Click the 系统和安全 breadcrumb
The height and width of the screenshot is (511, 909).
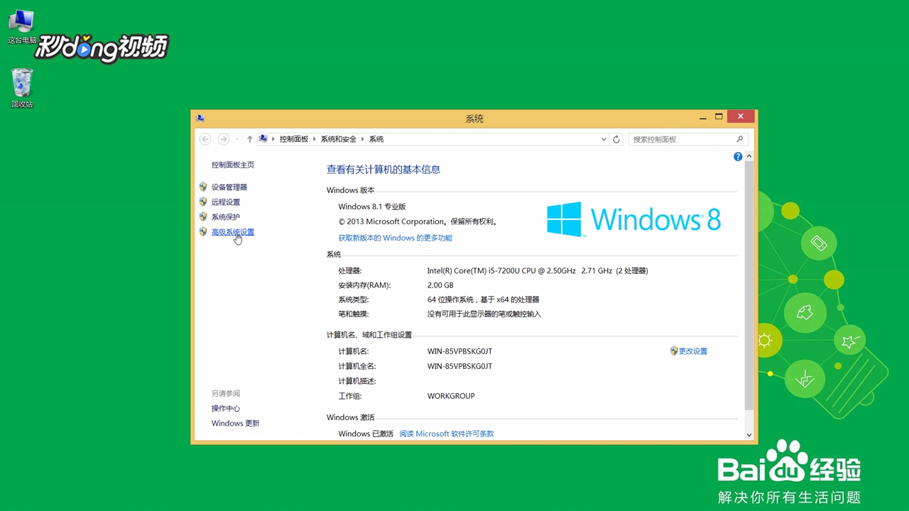[x=339, y=139]
